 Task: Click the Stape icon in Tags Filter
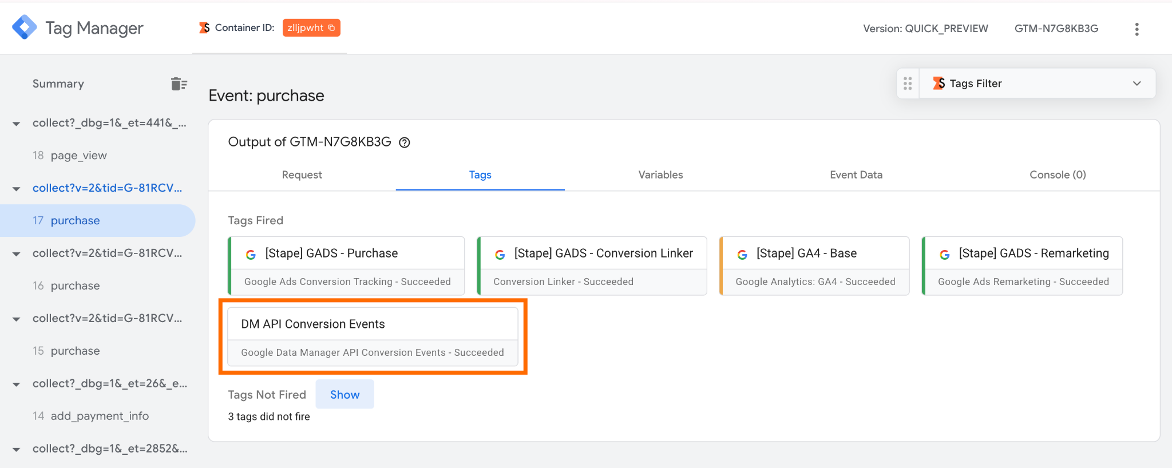(939, 84)
